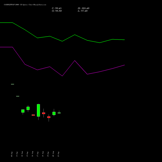The image size is (162, 162).
Task: Select the open value 'O: 98.80'
Action: 57,11
